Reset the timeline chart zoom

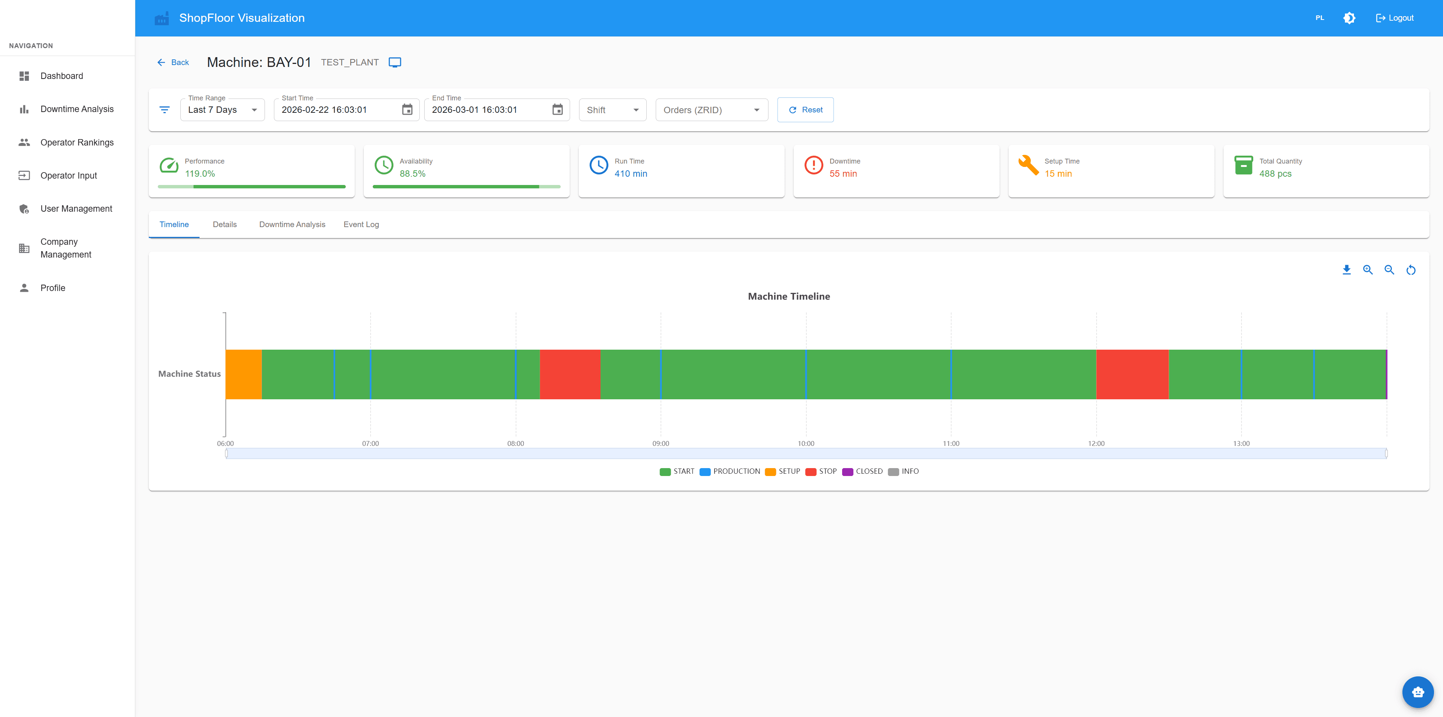click(x=1411, y=270)
